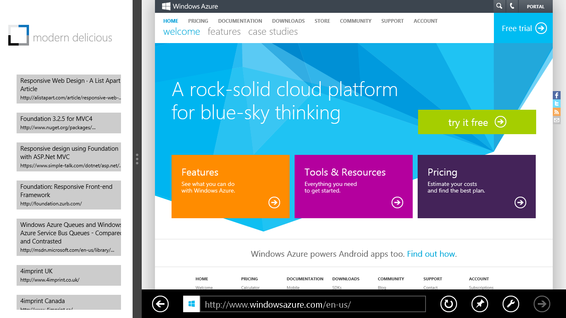Open the orange Features tile
The image size is (566, 318).
pos(230,186)
